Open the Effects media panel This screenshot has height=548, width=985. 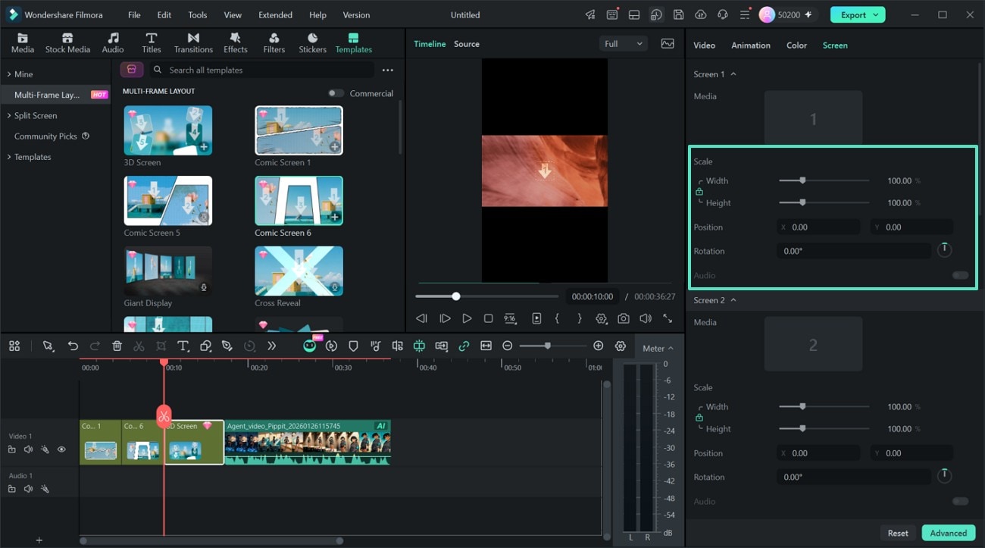[236, 43]
